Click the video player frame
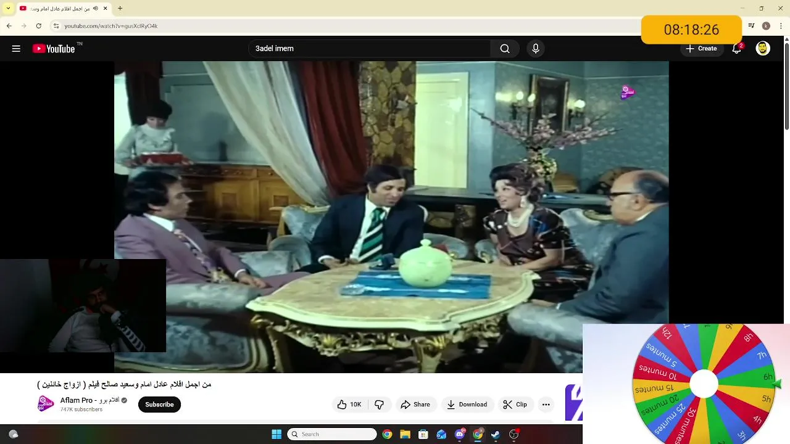This screenshot has height=444, width=790. [391, 216]
